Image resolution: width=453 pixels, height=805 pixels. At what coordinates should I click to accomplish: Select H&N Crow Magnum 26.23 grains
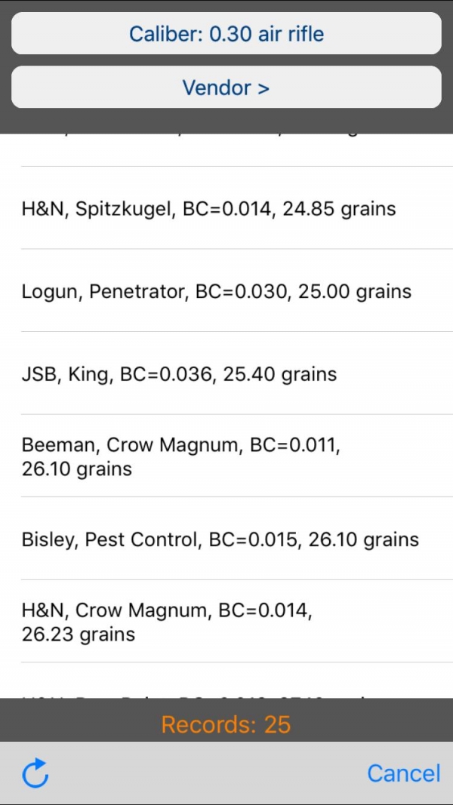coord(226,621)
